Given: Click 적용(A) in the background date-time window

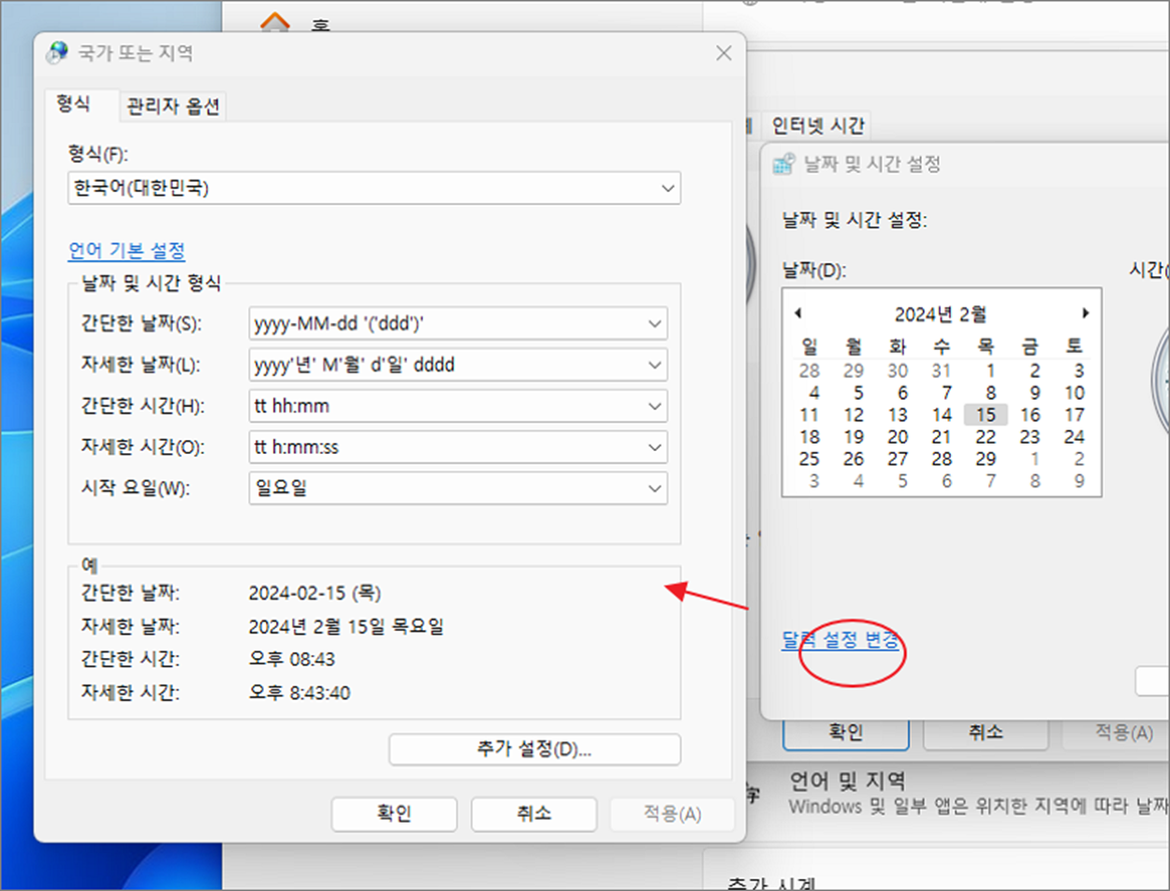Looking at the screenshot, I should point(1117,732).
